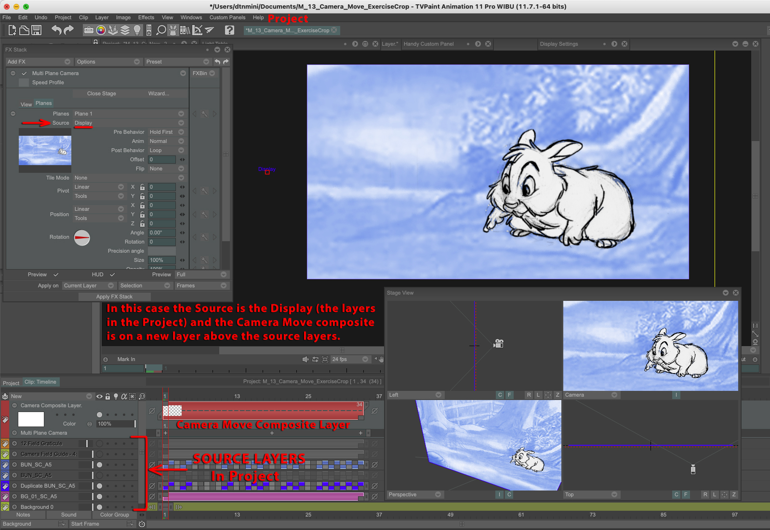Open project using the folder icon

click(x=24, y=30)
